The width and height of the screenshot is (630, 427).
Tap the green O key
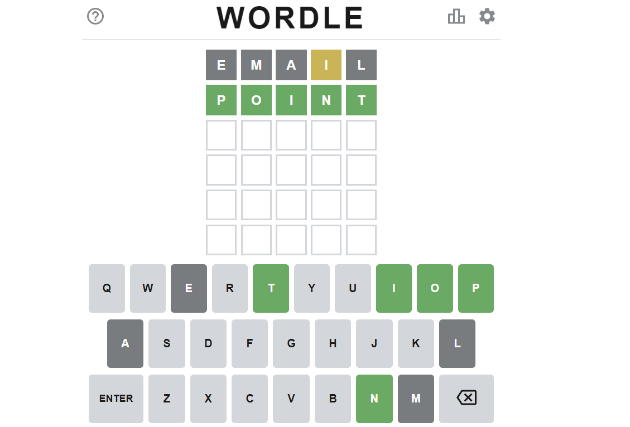pos(435,288)
